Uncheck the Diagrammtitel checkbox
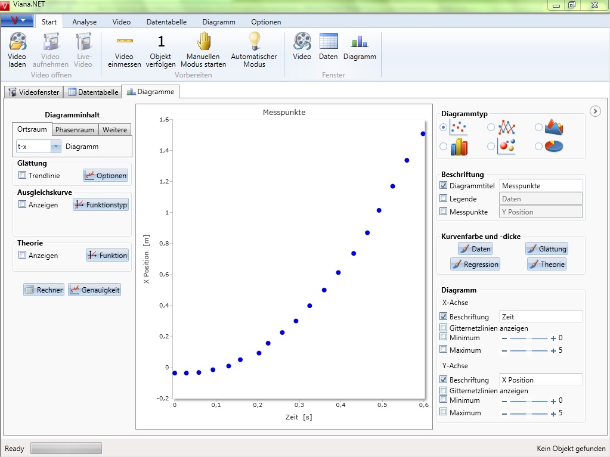 tap(443, 186)
